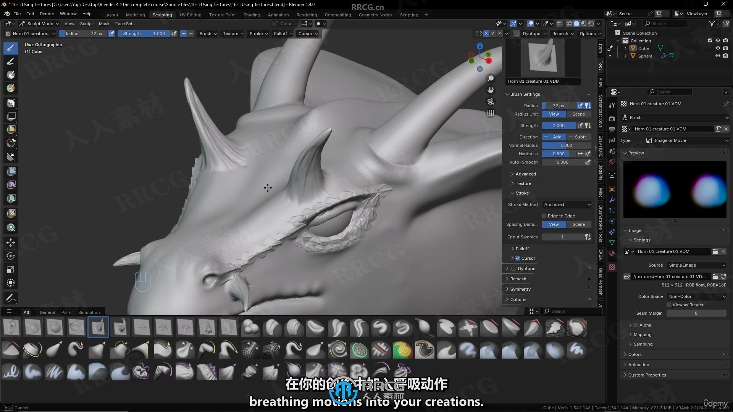Toggle X axis symmetry button

486,34
